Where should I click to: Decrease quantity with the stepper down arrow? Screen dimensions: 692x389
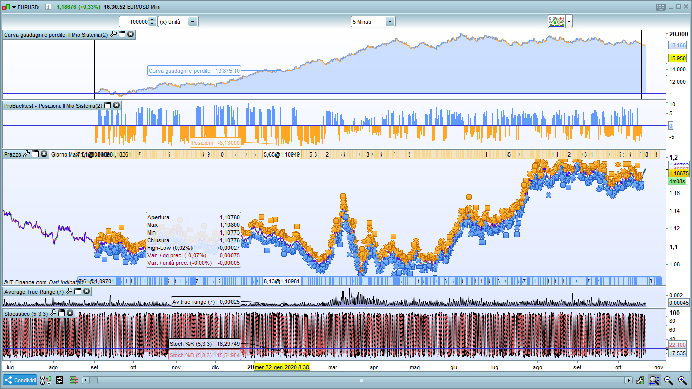pyautogui.click(x=152, y=24)
